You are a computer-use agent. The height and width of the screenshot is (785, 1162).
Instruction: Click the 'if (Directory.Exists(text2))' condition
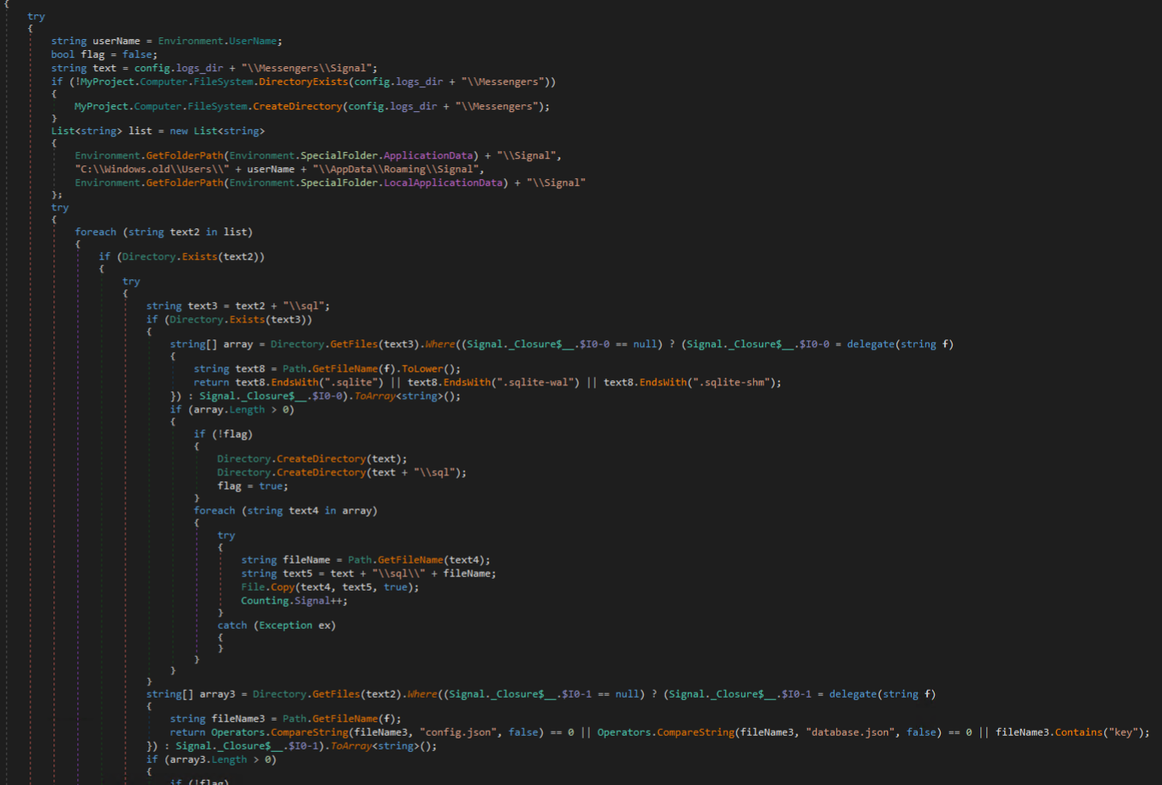pyautogui.click(x=182, y=256)
